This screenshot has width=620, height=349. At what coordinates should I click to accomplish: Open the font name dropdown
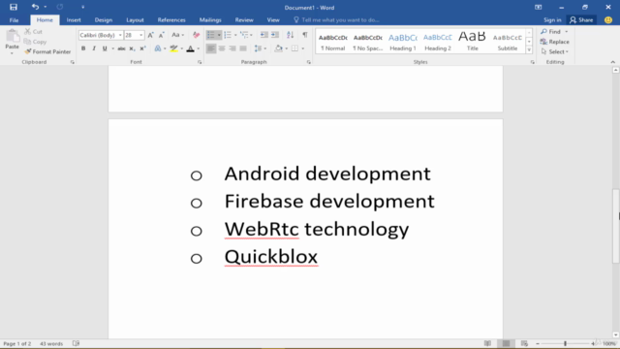[120, 35]
